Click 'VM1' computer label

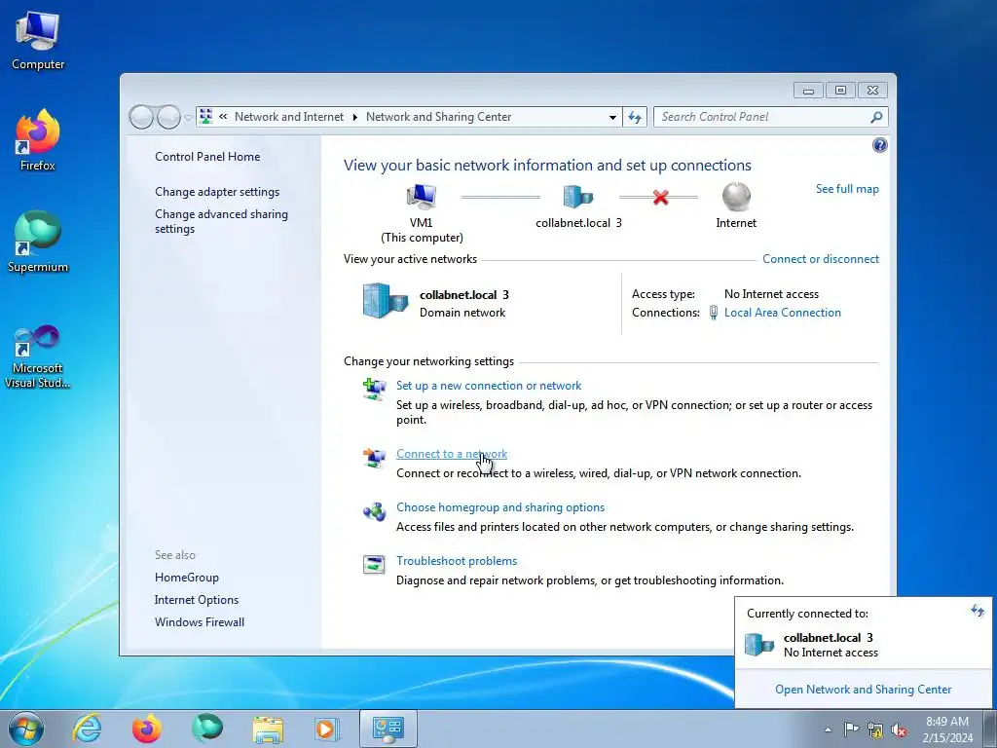tap(421, 223)
